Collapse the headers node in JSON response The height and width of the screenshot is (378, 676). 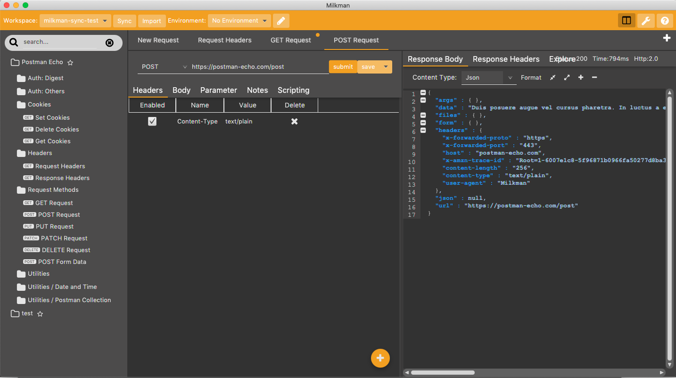[423, 130]
